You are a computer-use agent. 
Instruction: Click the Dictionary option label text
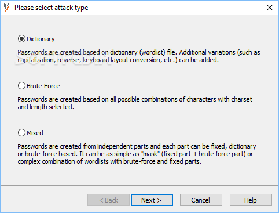coord(41,39)
